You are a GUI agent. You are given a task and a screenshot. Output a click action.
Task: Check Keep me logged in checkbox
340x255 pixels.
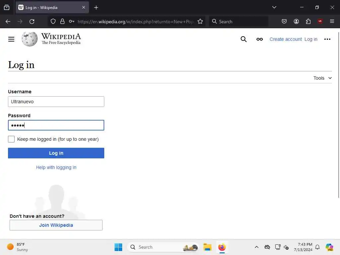[x=11, y=139]
